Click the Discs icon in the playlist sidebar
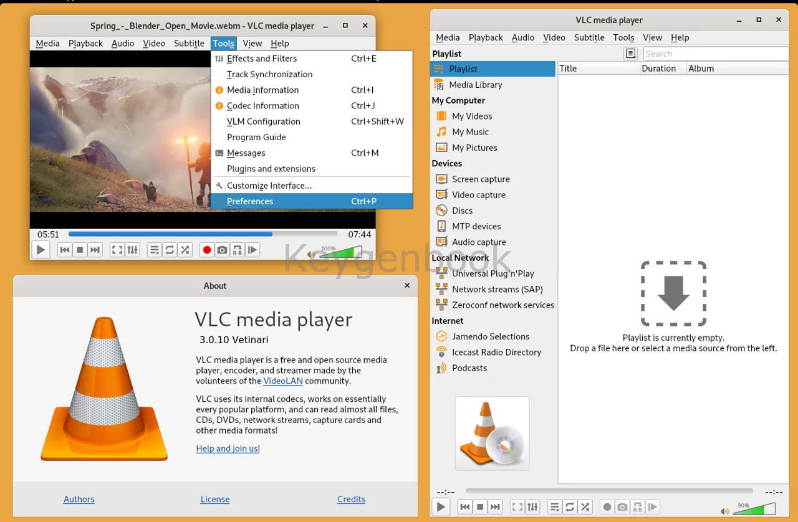 pyautogui.click(x=441, y=211)
